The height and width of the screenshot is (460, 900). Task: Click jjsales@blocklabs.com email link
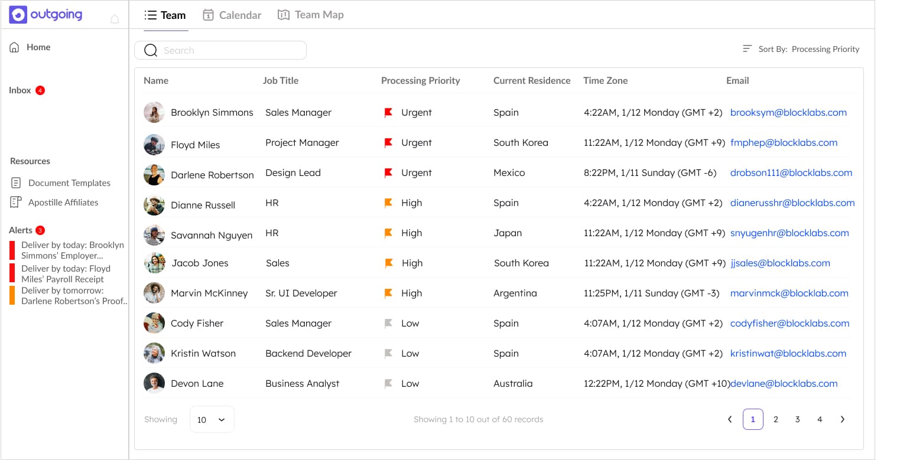[x=780, y=263]
